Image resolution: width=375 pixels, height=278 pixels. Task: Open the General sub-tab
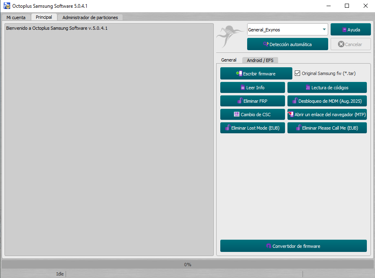(228, 60)
